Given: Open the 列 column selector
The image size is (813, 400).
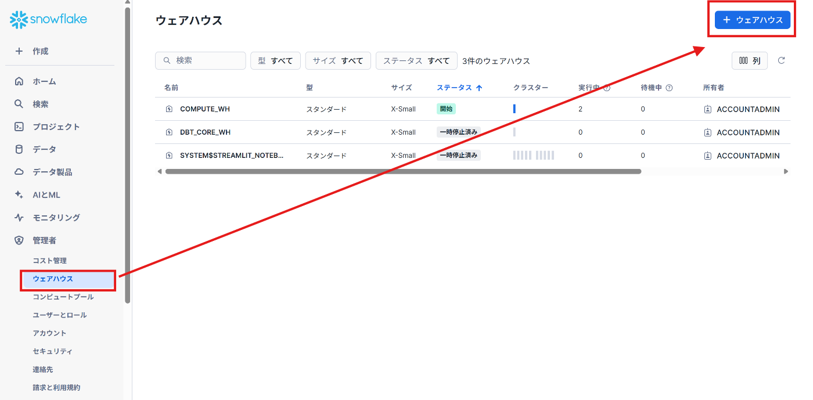Looking at the screenshot, I should (750, 60).
